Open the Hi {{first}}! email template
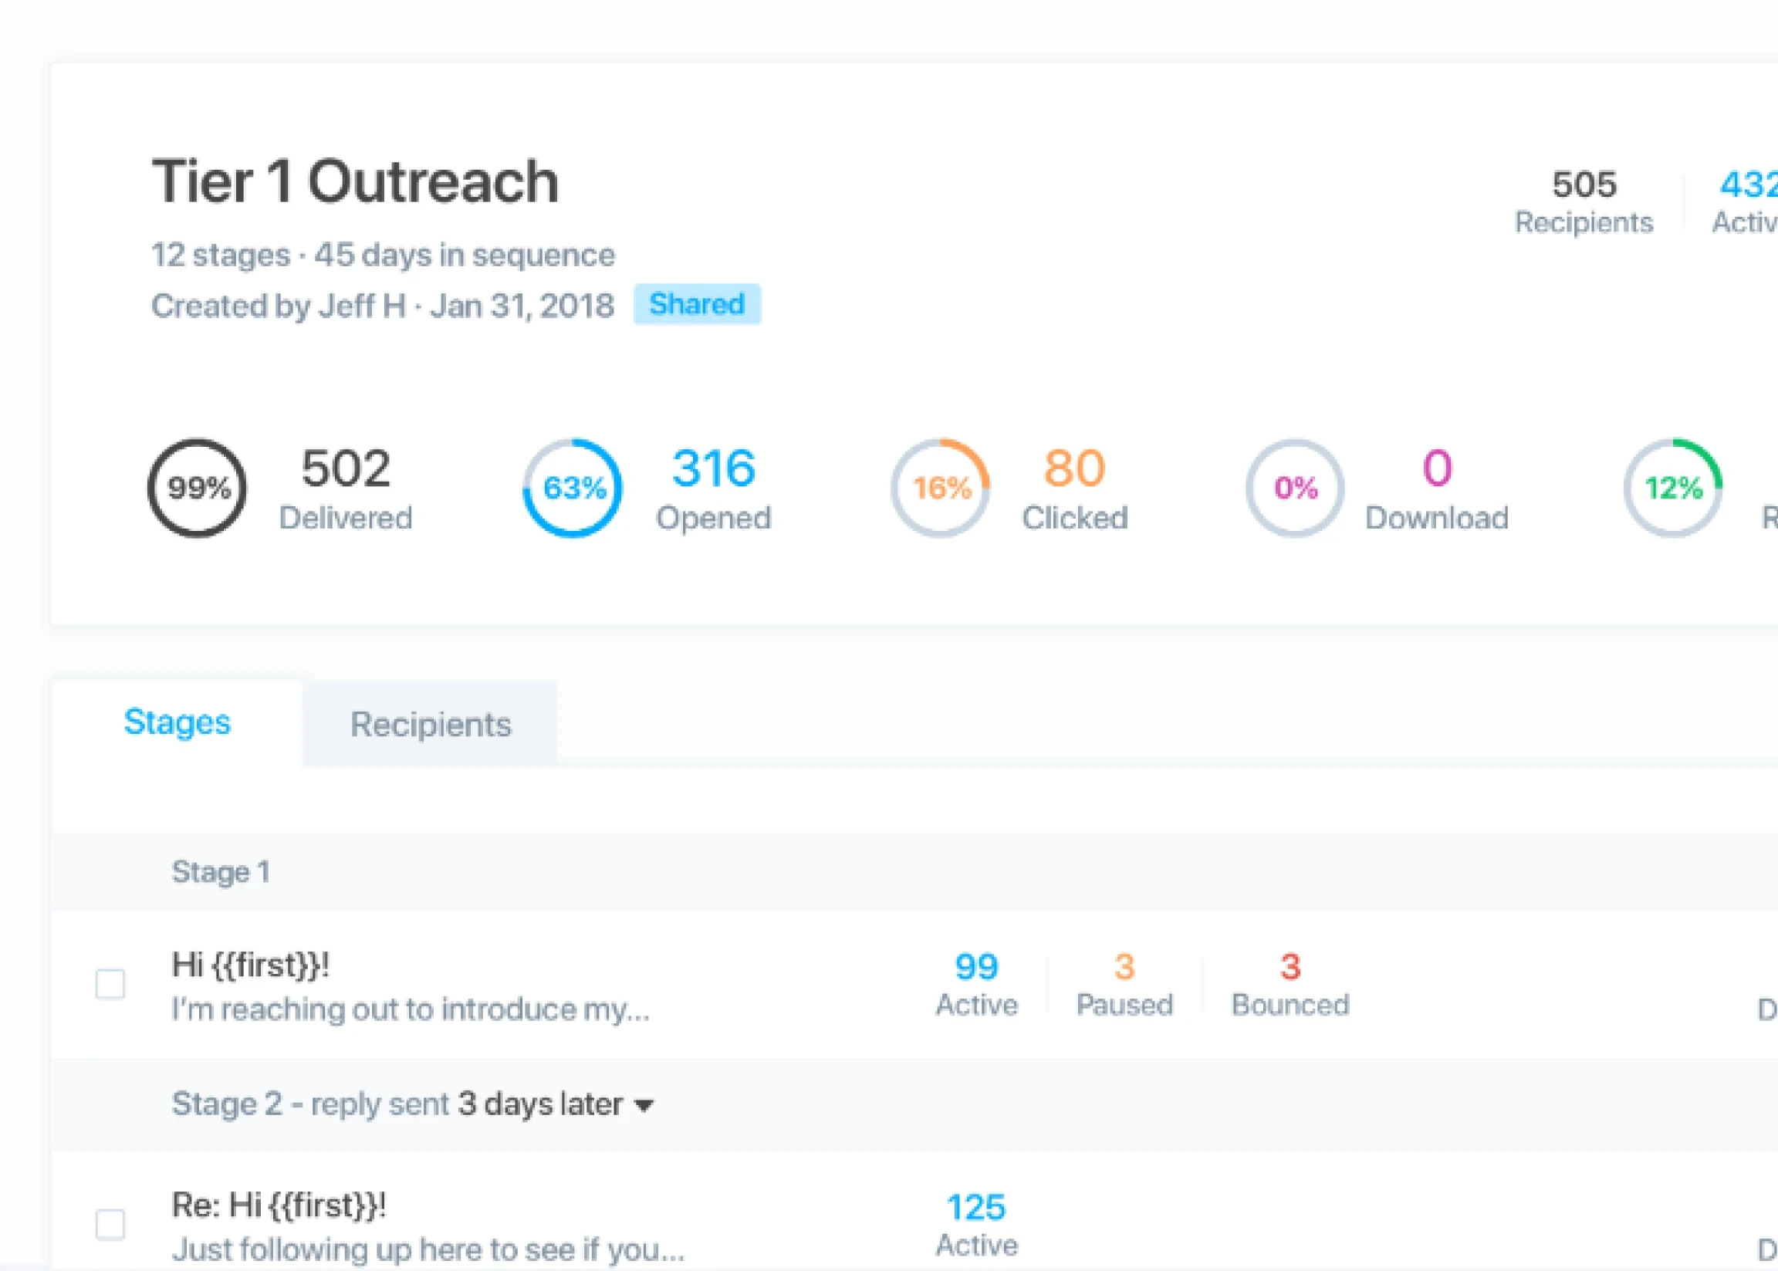Image resolution: width=1778 pixels, height=1271 pixels. [x=251, y=965]
